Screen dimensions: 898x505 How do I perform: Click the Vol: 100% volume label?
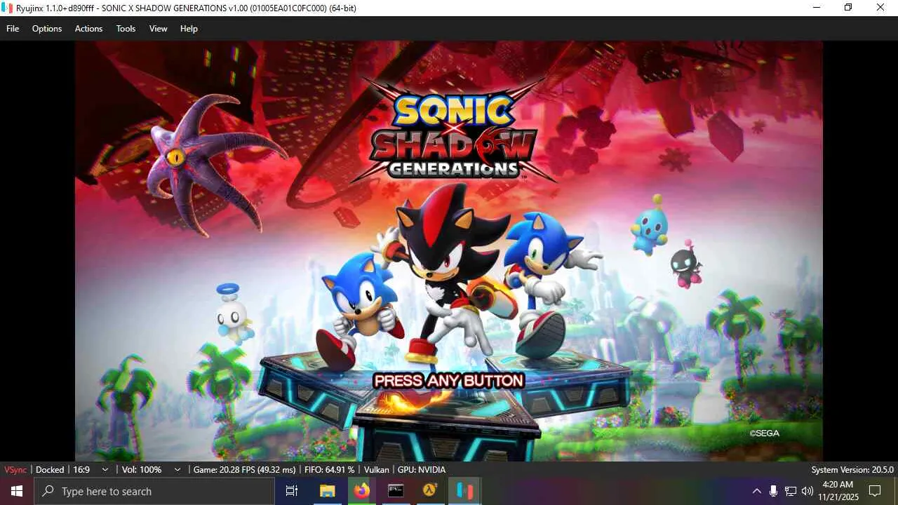click(142, 470)
